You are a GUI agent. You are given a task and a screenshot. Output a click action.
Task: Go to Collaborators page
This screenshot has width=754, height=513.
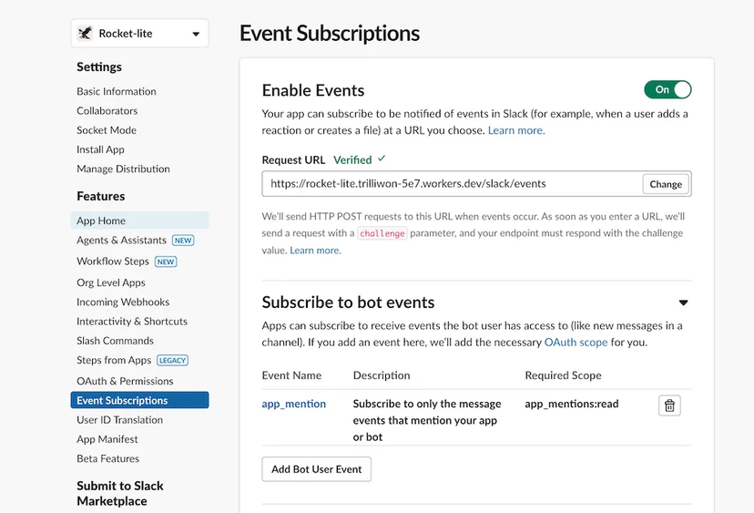coord(107,110)
